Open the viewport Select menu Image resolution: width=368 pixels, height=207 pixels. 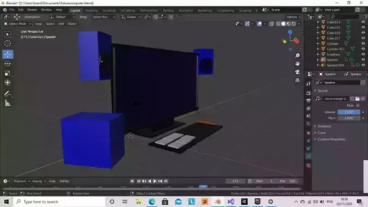pyautogui.click(x=50, y=24)
